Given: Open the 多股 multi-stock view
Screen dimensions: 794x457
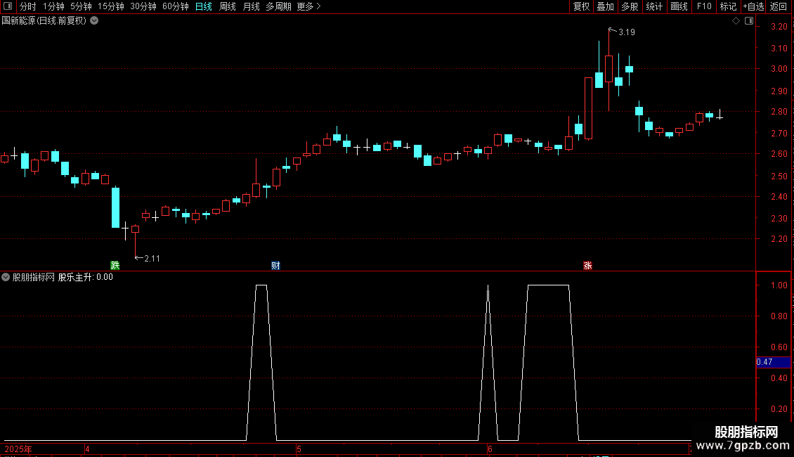Looking at the screenshot, I should click(x=630, y=6).
